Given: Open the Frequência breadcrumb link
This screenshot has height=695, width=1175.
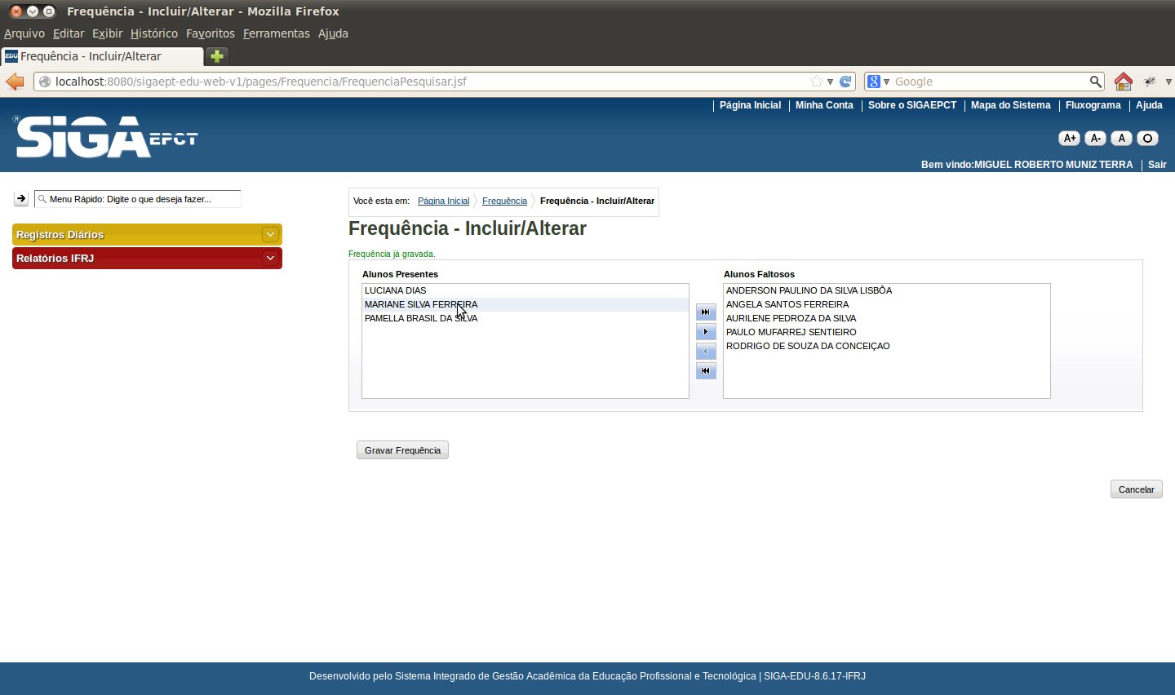Looking at the screenshot, I should (504, 201).
